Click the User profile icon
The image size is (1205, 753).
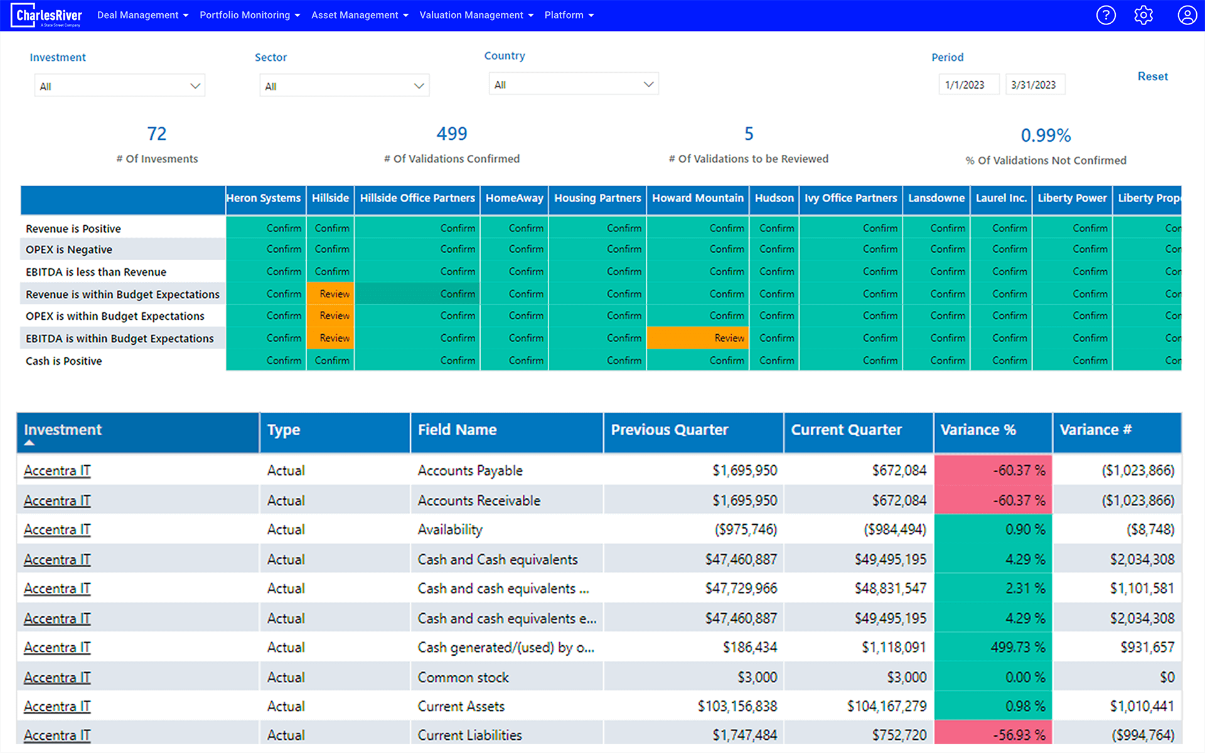pos(1184,15)
